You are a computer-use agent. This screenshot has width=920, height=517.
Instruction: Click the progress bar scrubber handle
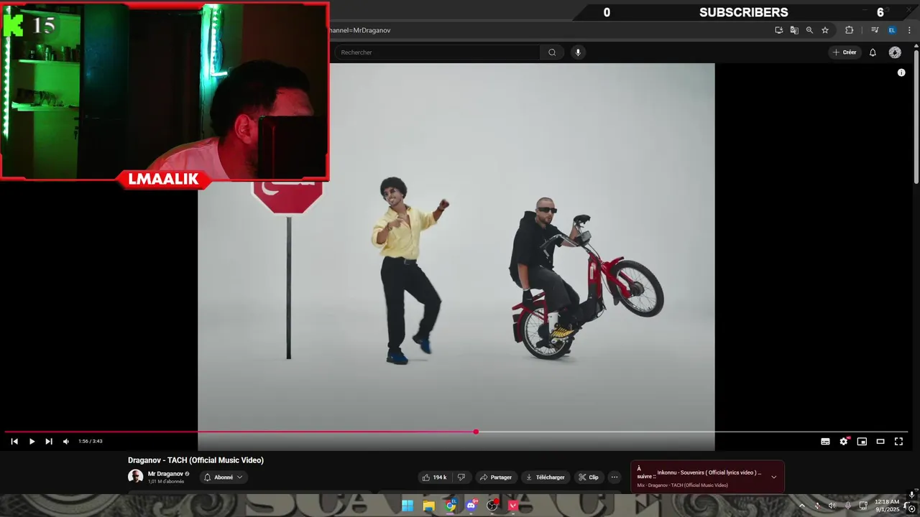(476, 432)
